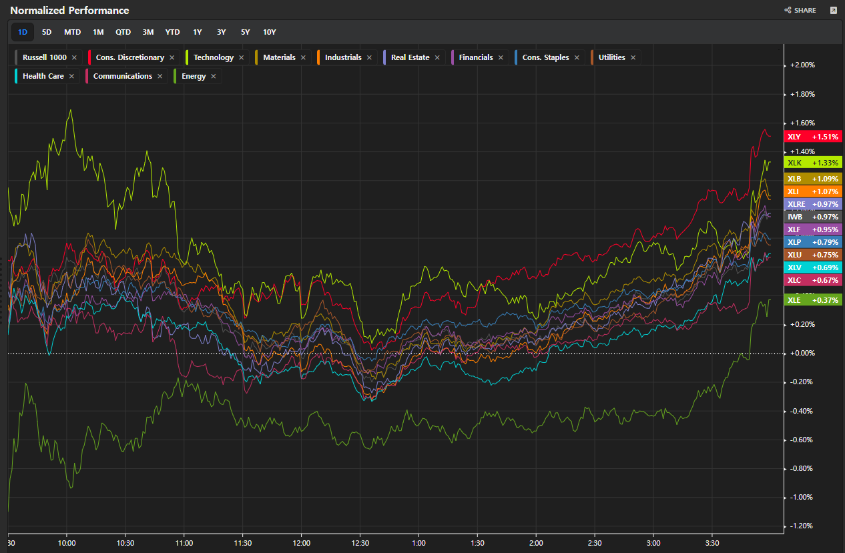Open chart in pop-out window icon
The height and width of the screenshot is (553, 845).
833,11
